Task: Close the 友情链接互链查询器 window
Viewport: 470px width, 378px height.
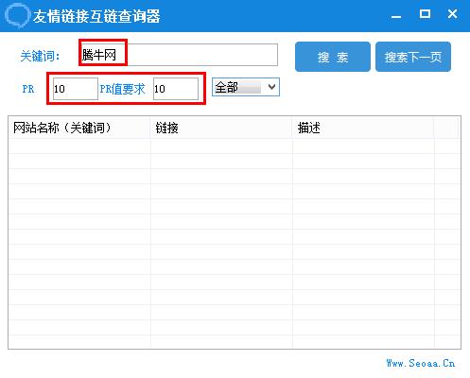Action: tap(452, 14)
